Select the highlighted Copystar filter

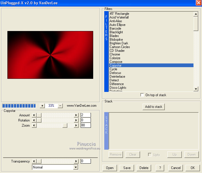151,65
